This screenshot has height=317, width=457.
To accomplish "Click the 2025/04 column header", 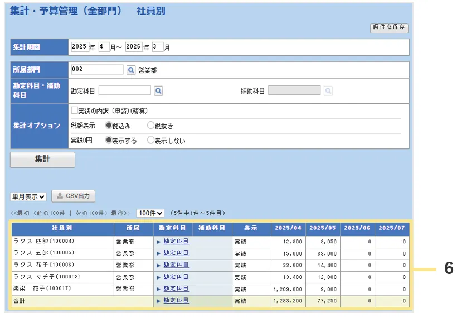I will [x=288, y=228].
